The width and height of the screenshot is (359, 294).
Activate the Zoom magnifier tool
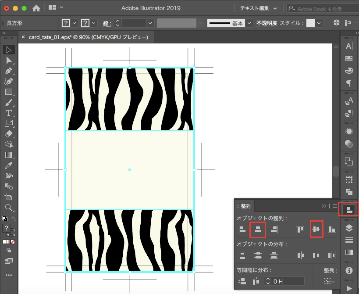tap(8, 207)
